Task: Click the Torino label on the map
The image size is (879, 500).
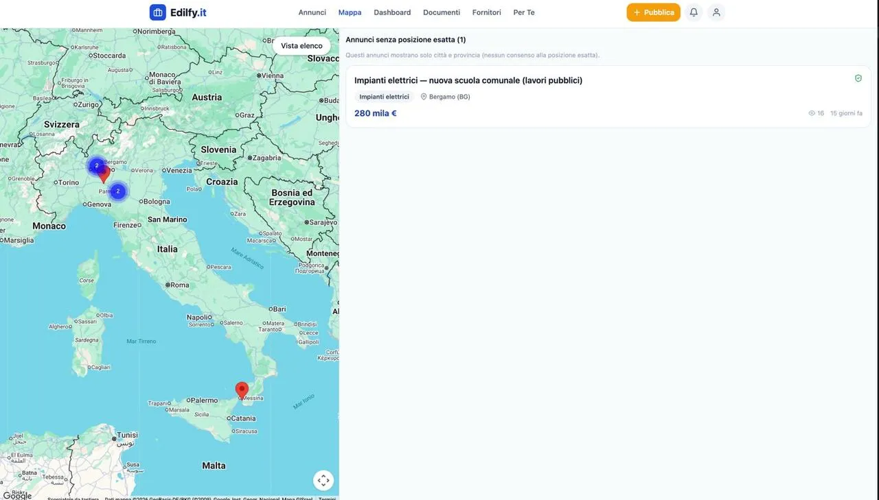Action: click(69, 182)
